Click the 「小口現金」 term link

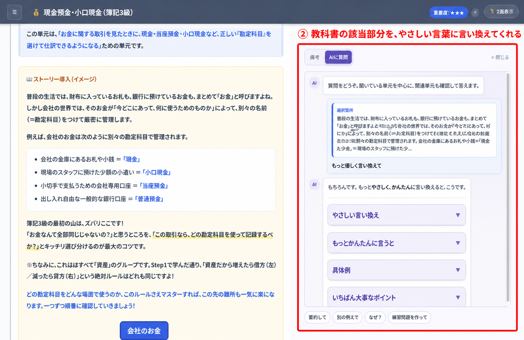point(156,173)
